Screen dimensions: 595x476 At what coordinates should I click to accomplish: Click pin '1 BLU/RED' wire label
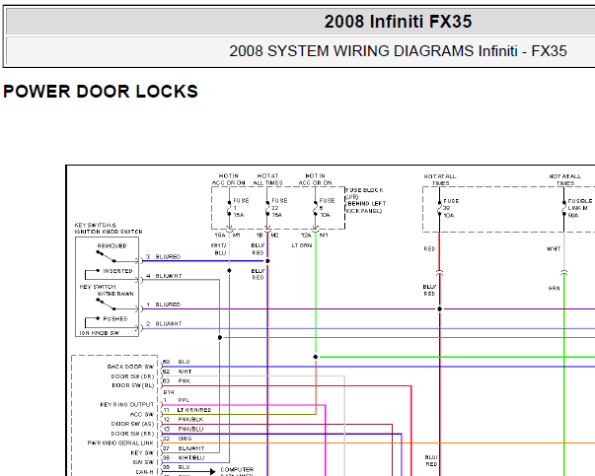pos(164,305)
